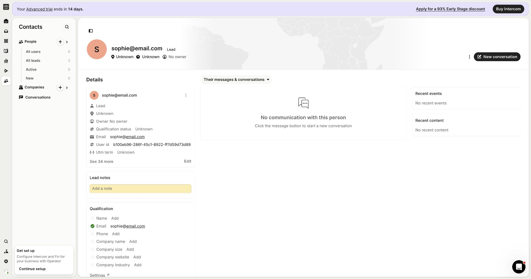Click Add next to Company industry
The image size is (531, 279).
point(138,265)
